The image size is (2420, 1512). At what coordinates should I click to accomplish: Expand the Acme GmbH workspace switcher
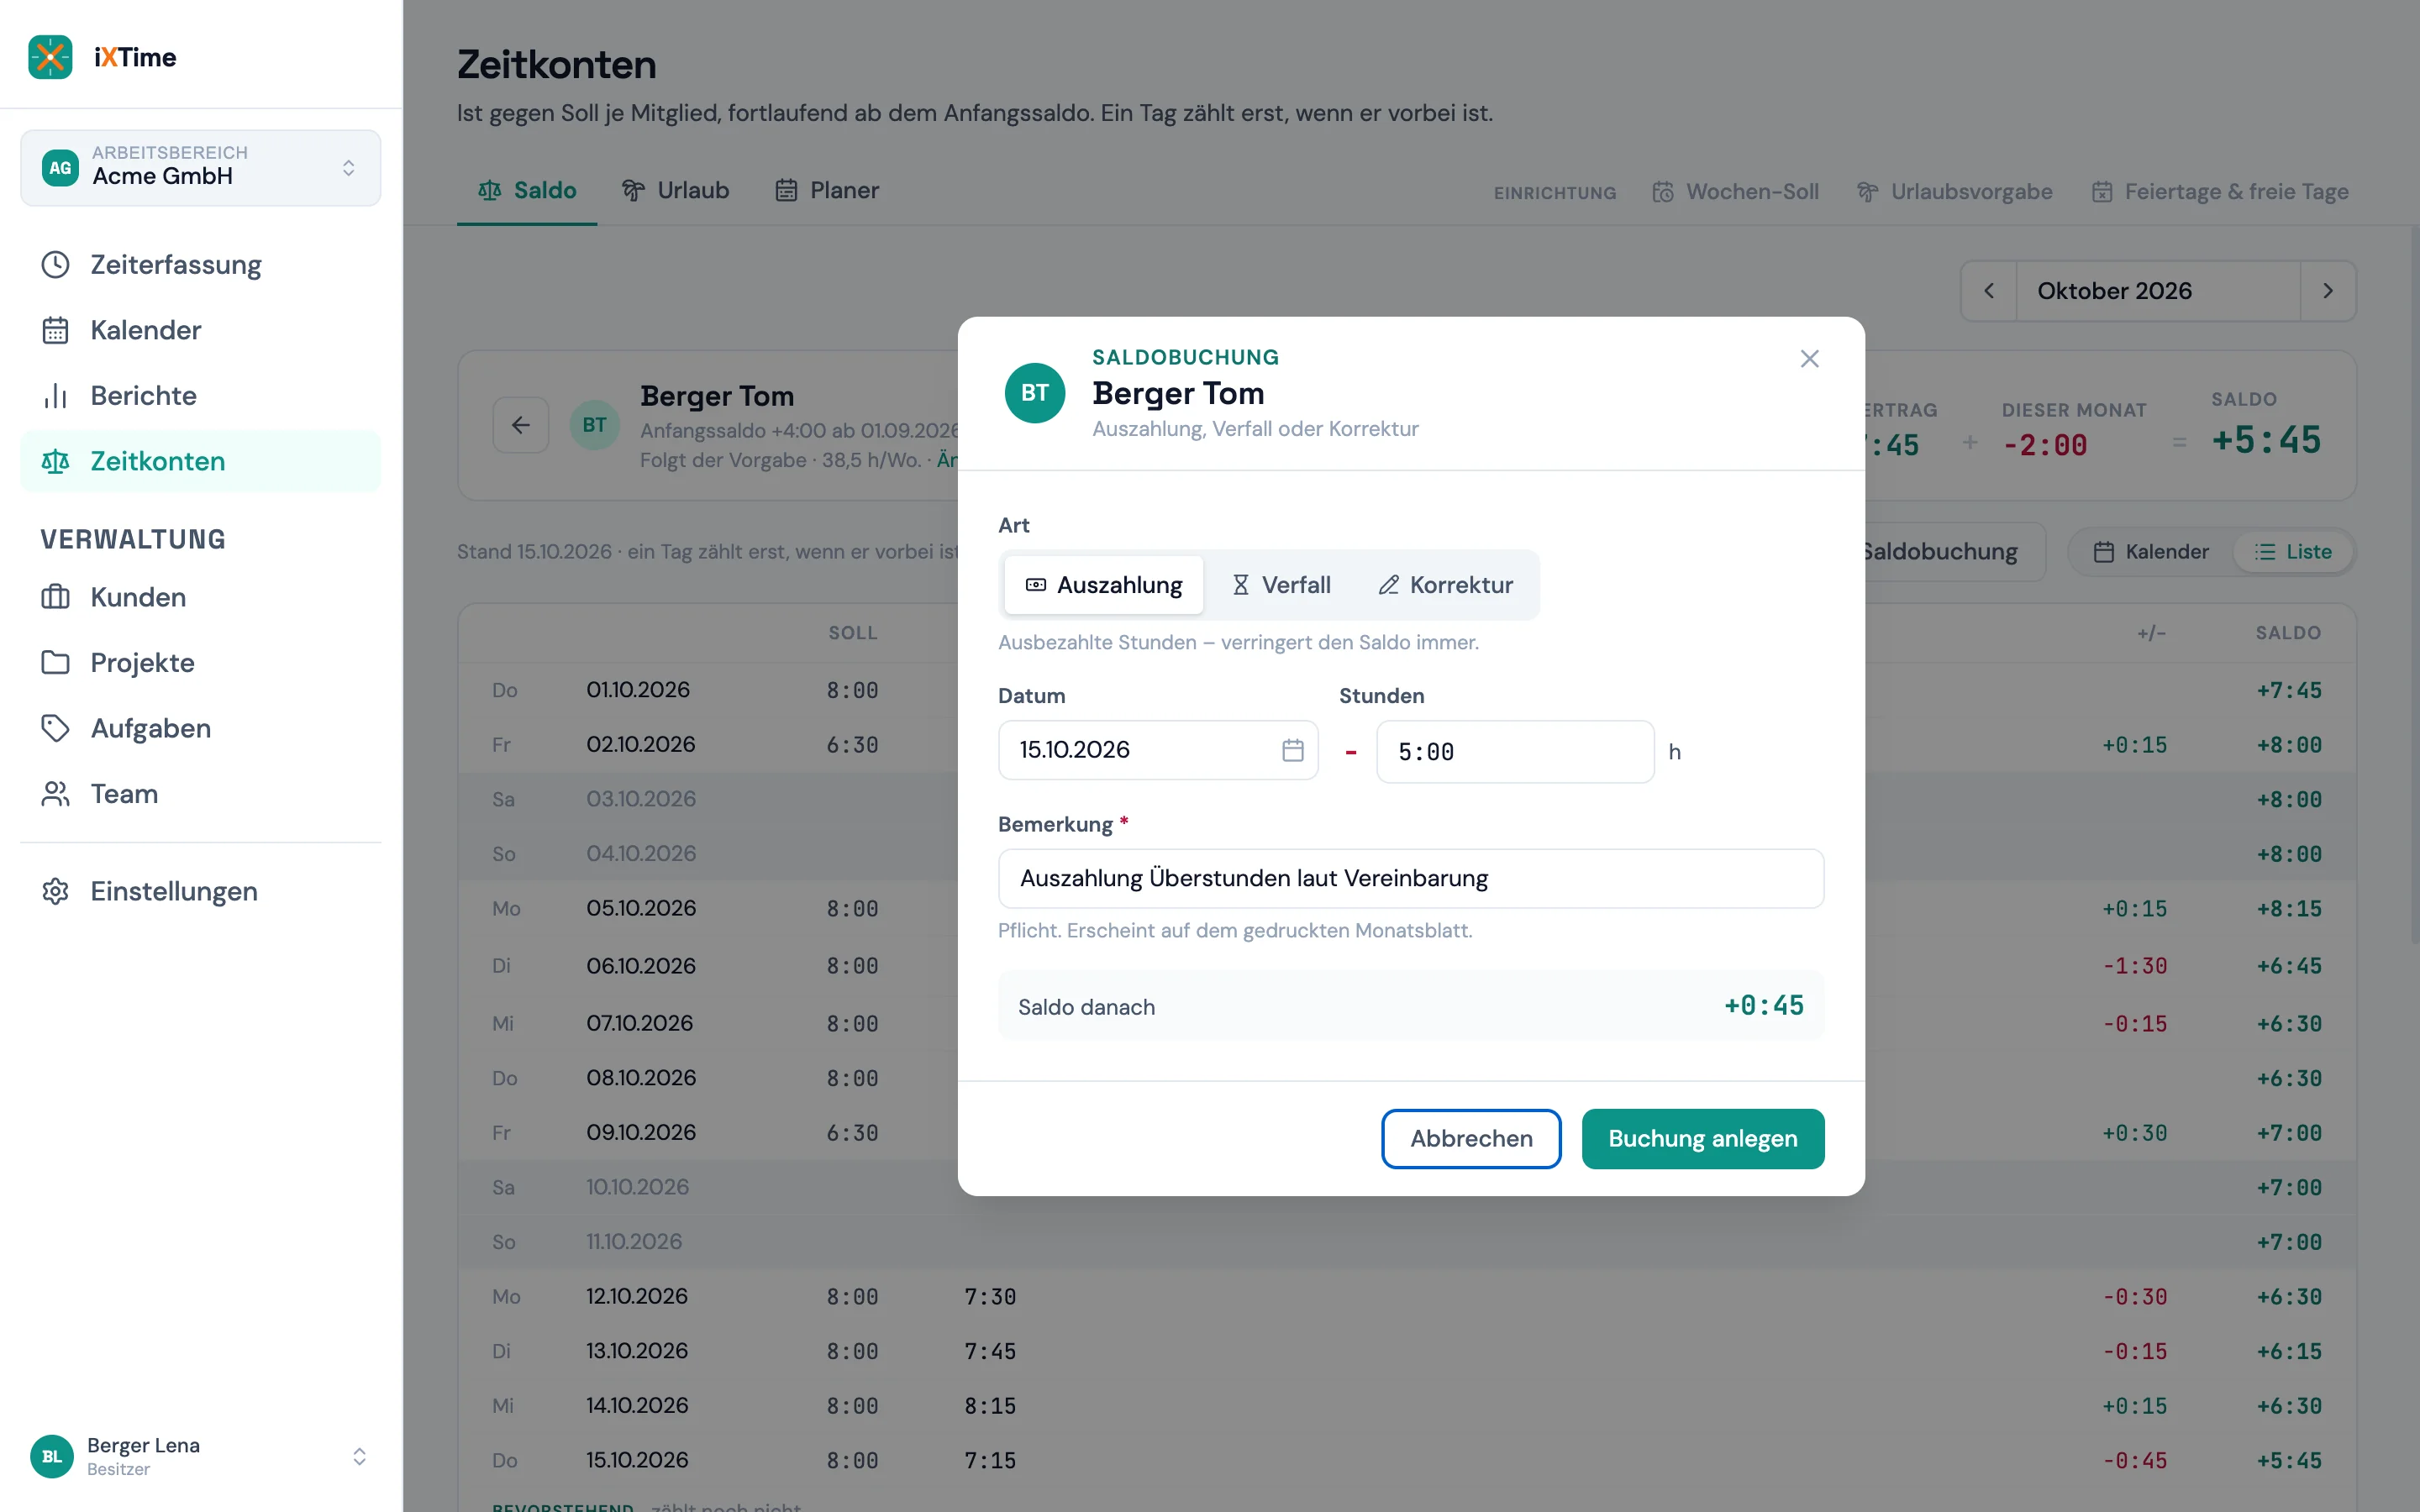pos(200,167)
